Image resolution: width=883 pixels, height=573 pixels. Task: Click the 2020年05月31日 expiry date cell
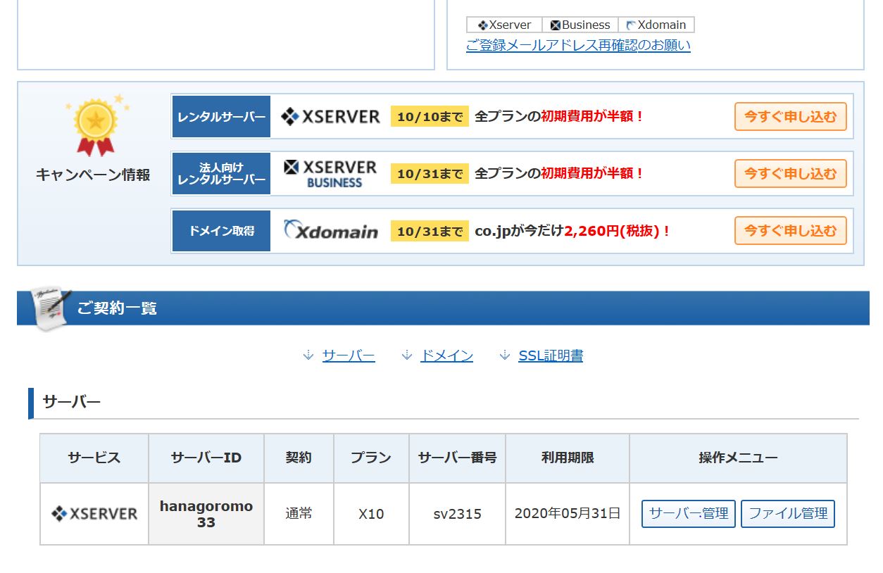pos(568,514)
